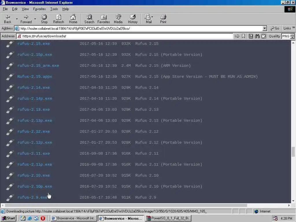
Task: Switch to PowerISO_8_1_Full_32_Bi taskbar window
Action: point(169,218)
